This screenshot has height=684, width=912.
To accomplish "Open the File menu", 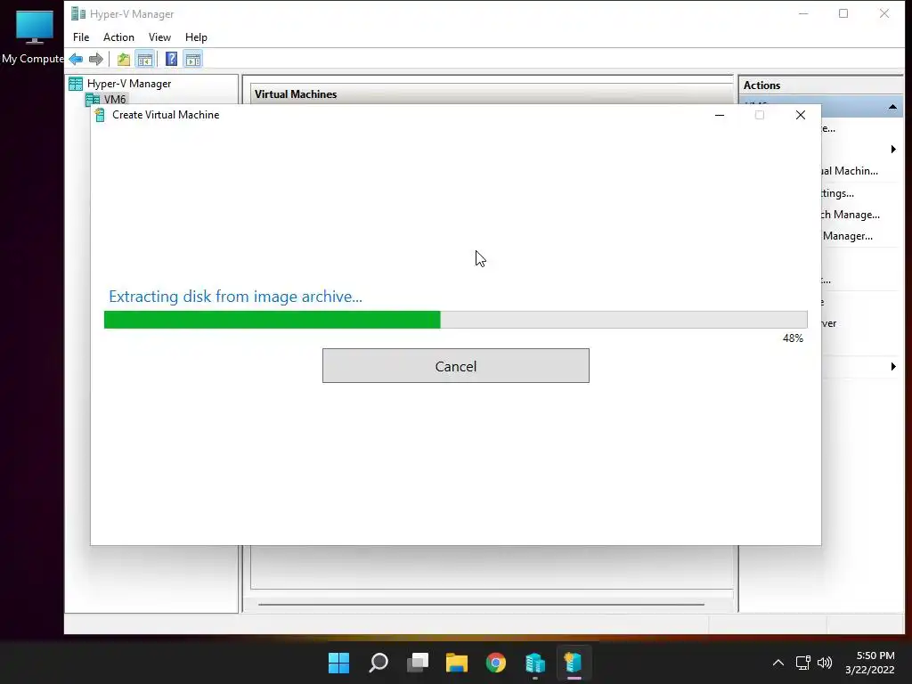I will pyautogui.click(x=81, y=37).
